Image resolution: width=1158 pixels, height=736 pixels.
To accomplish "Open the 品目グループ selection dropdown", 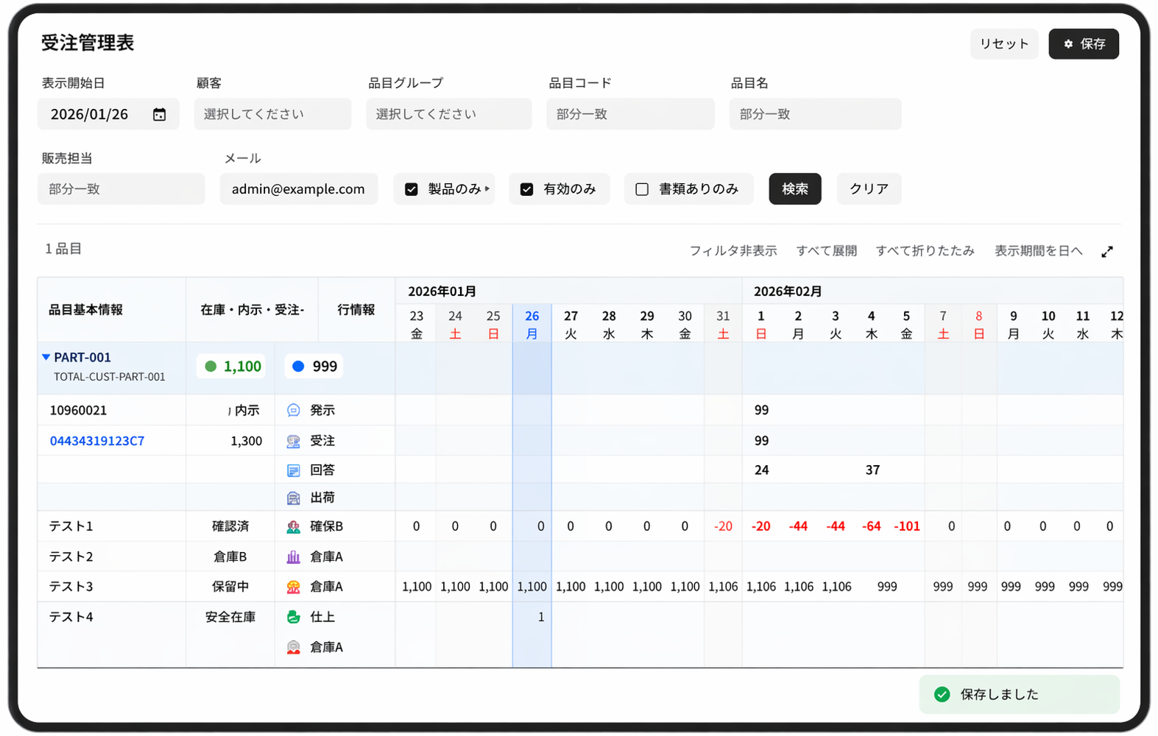I will (448, 115).
